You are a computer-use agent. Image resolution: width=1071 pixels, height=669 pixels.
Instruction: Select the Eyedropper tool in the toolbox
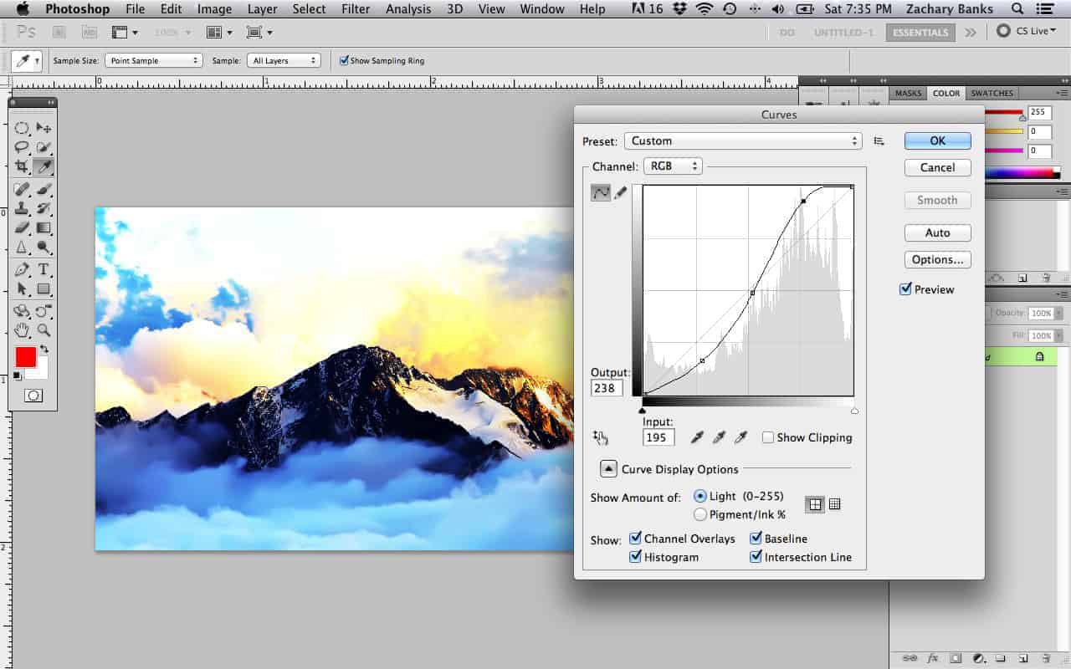tap(44, 166)
